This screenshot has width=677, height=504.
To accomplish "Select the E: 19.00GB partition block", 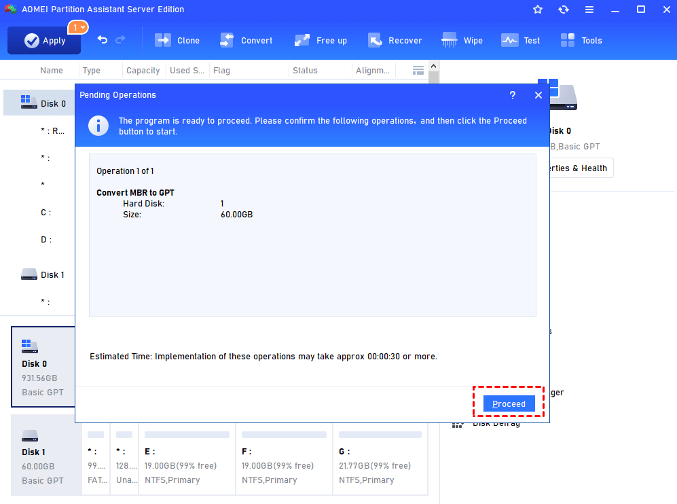I will pos(187,459).
